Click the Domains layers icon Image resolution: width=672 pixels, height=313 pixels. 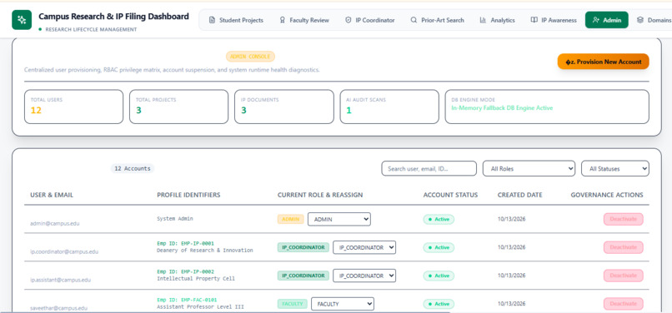pos(640,20)
